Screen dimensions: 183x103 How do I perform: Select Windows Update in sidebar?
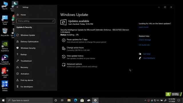point(28,35)
